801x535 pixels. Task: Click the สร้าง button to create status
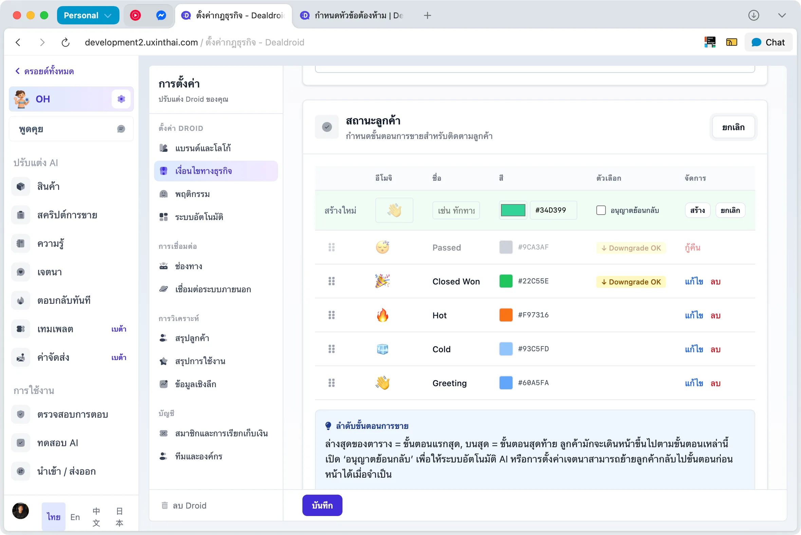pos(697,210)
